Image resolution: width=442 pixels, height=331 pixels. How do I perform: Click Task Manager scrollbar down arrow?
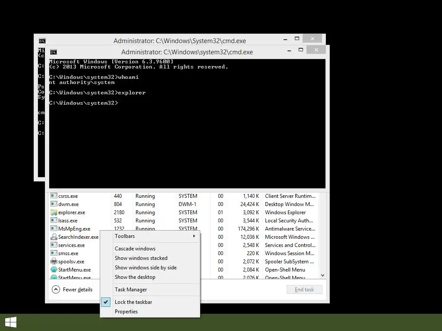click(322, 275)
